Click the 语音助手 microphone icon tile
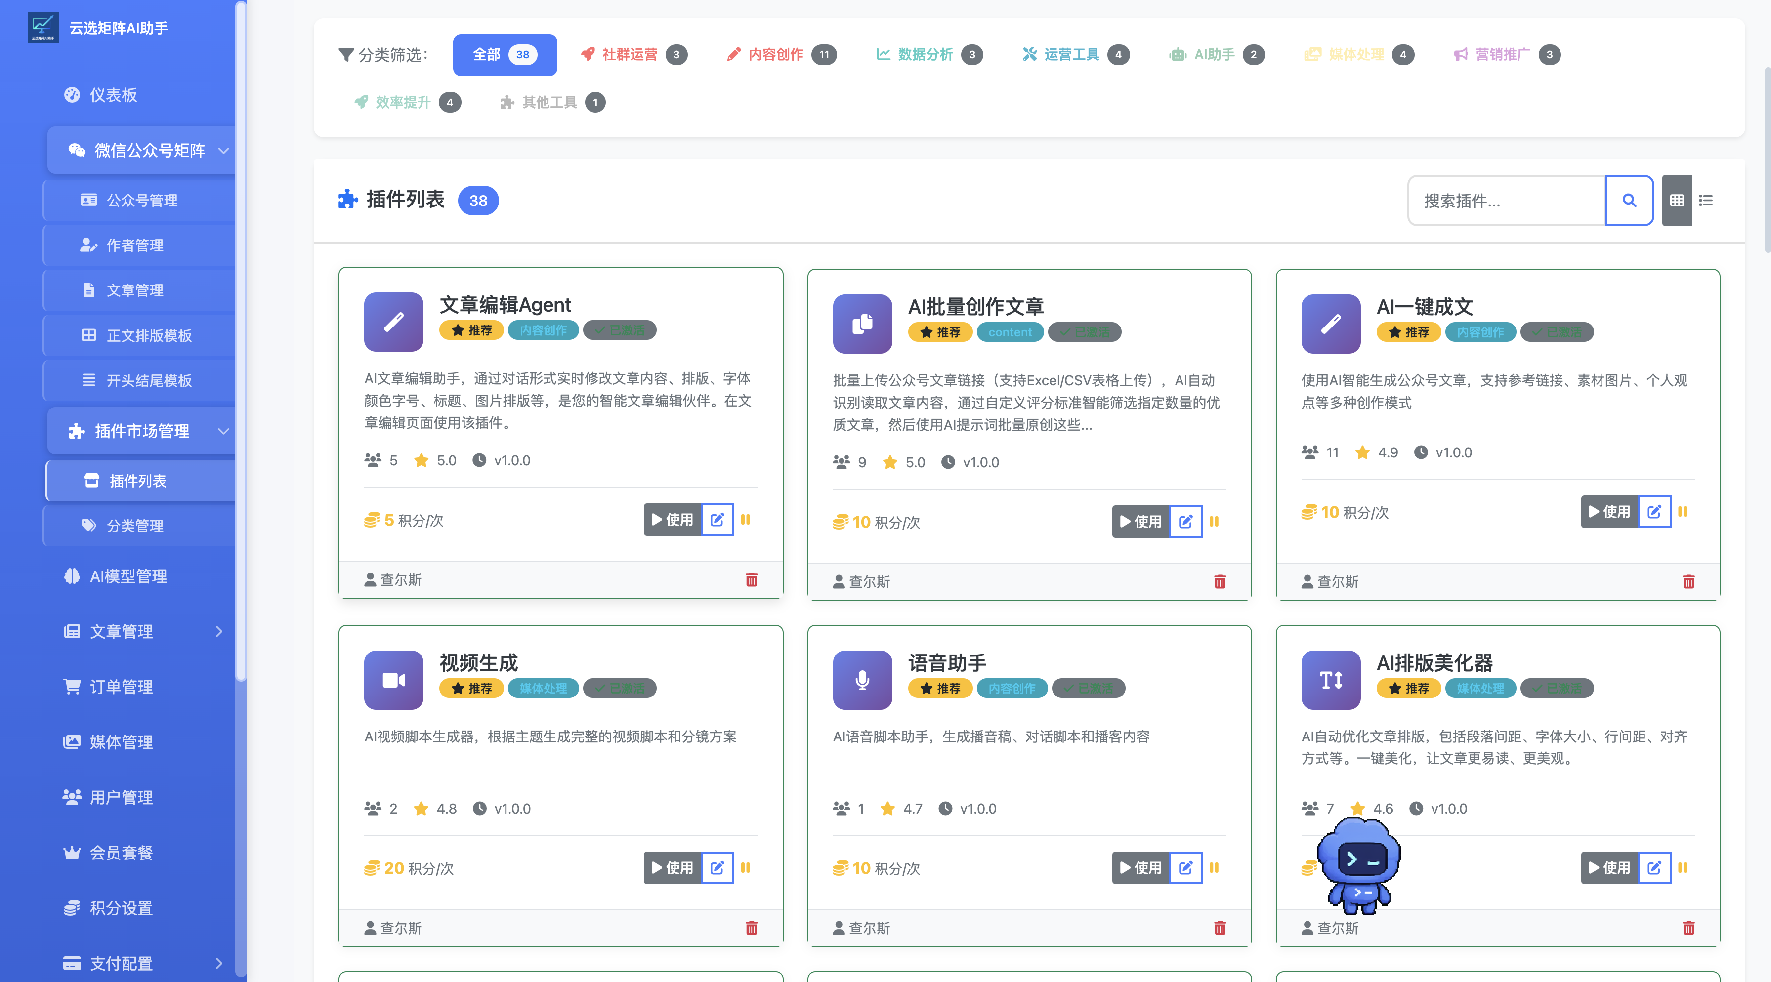This screenshot has height=982, width=1771. coord(862,680)
